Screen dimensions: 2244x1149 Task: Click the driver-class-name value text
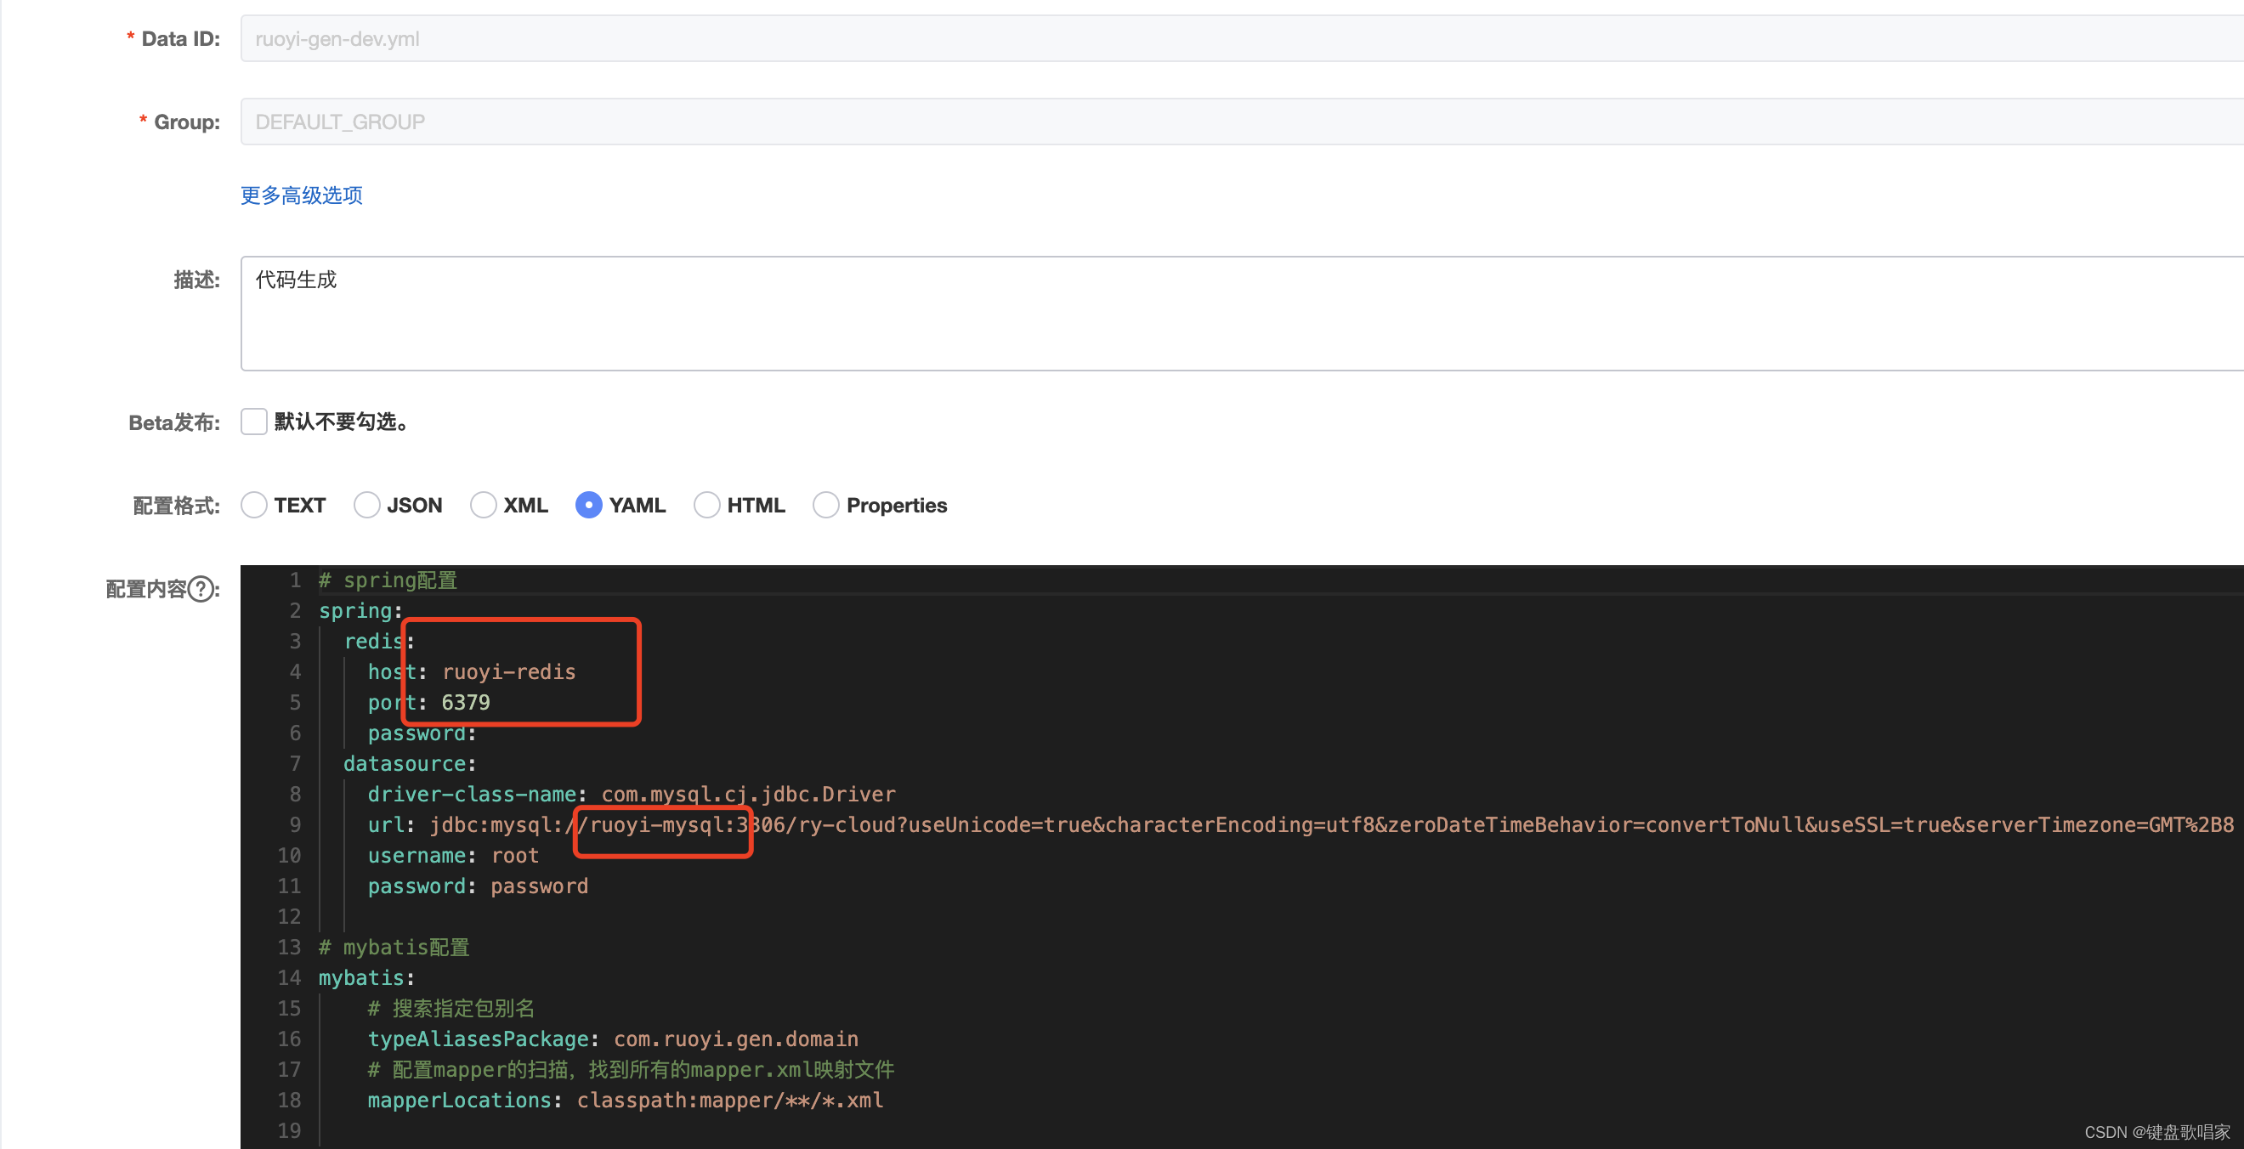[747, 795]
